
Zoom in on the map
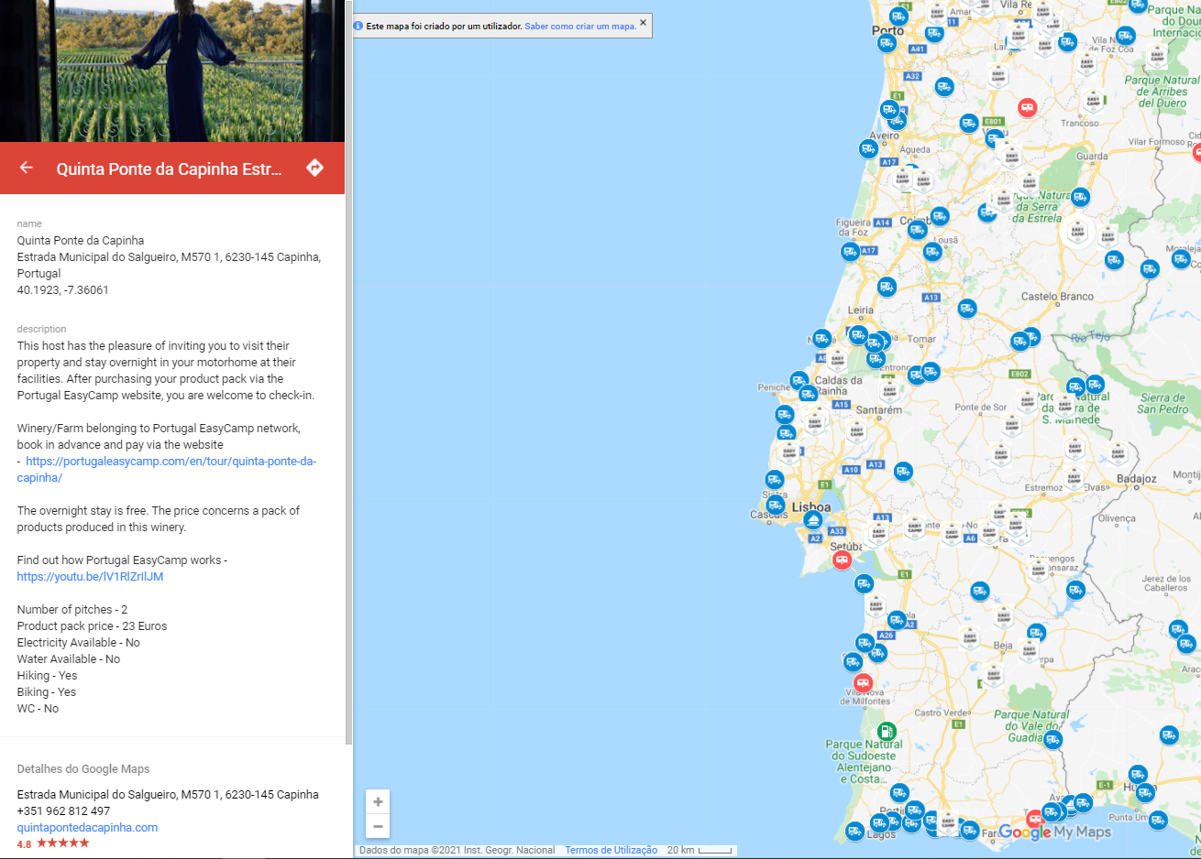tap(378, 801)
